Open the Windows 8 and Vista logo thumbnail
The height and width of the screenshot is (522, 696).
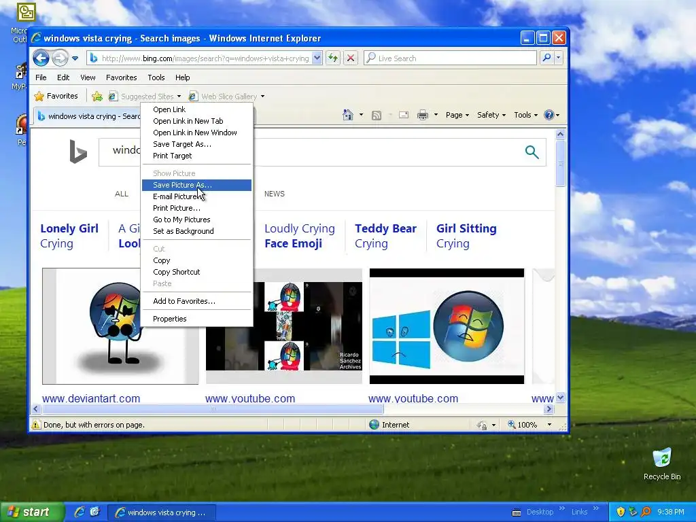(x=447, y=326)
